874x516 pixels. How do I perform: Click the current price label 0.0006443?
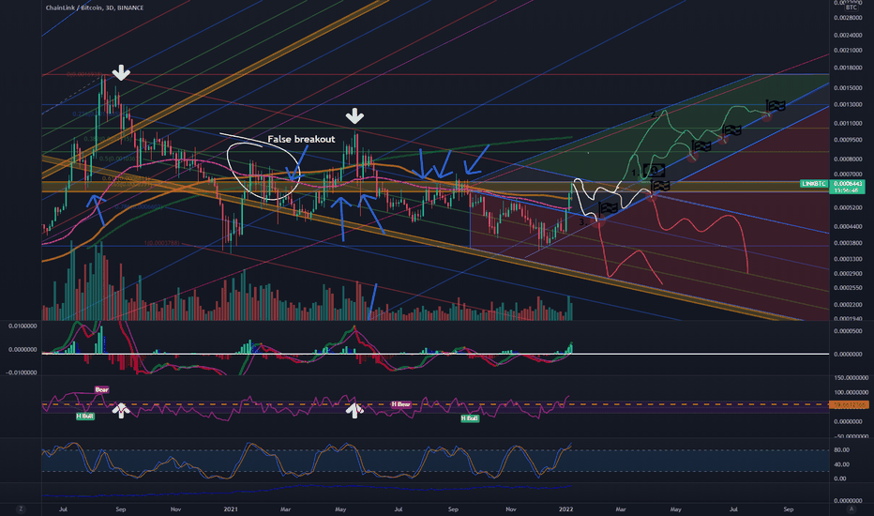pos(847,184)
